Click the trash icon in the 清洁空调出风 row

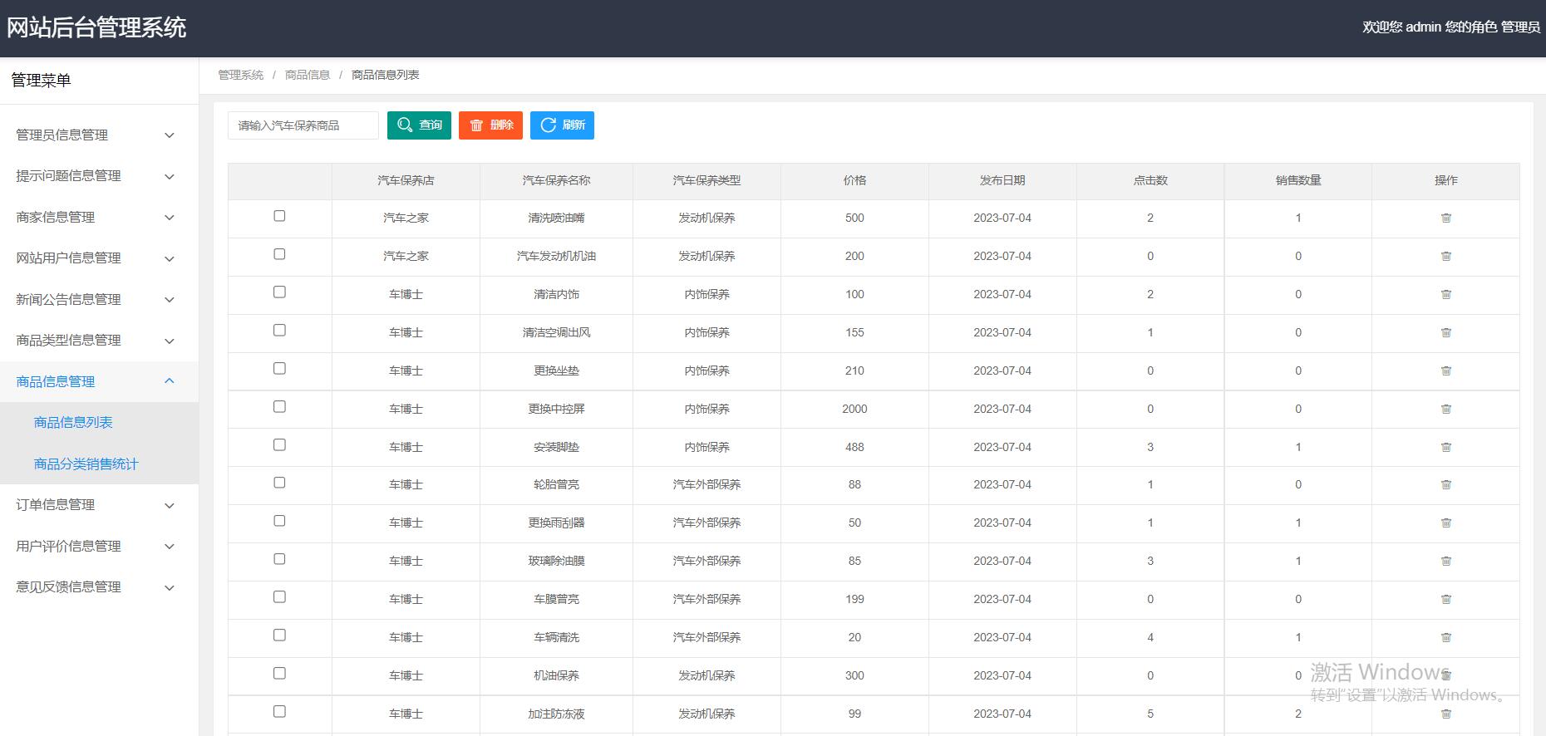pos(1445,332)
